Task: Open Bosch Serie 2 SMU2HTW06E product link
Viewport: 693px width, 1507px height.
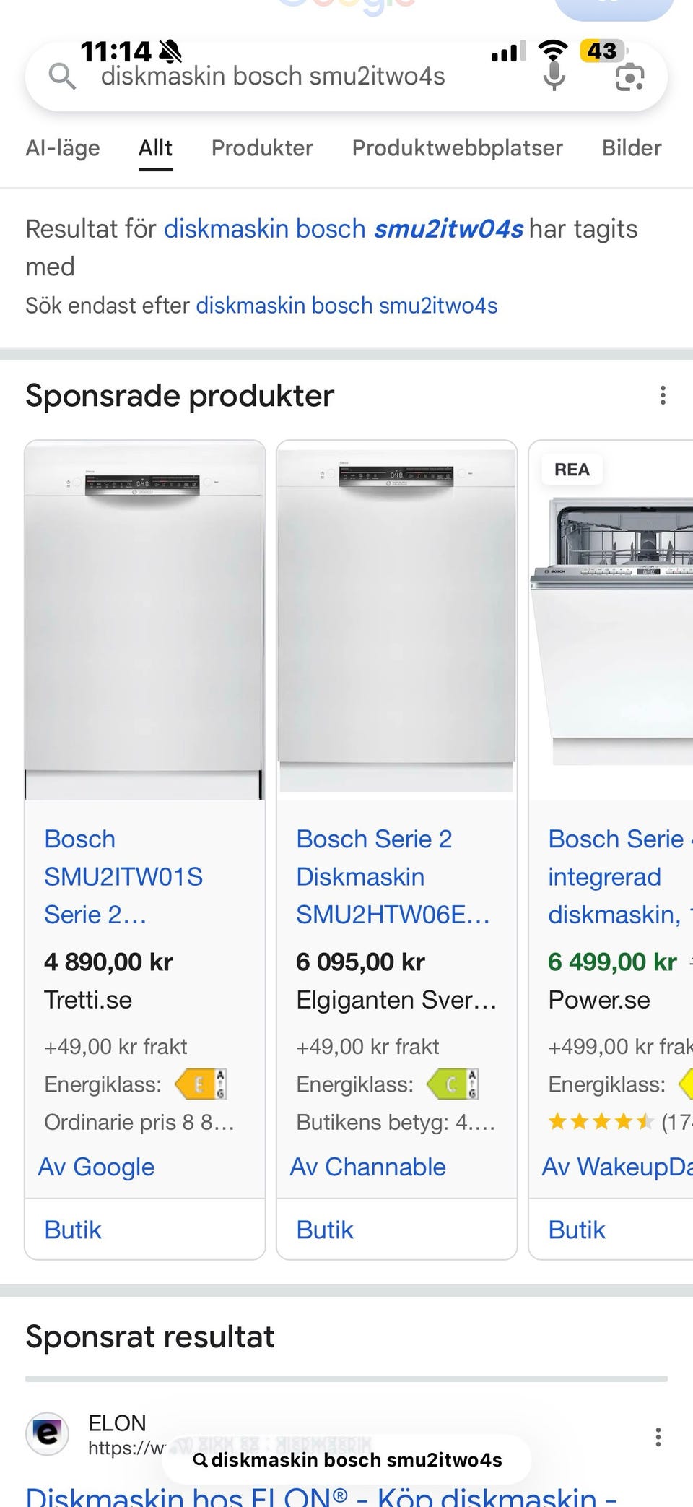Action: pyautogui.click(x=393, y=876)
